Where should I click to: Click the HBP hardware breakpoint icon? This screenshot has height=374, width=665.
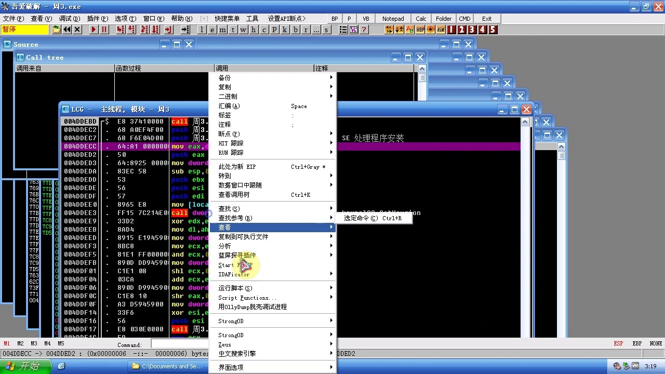tap(420, 30)
